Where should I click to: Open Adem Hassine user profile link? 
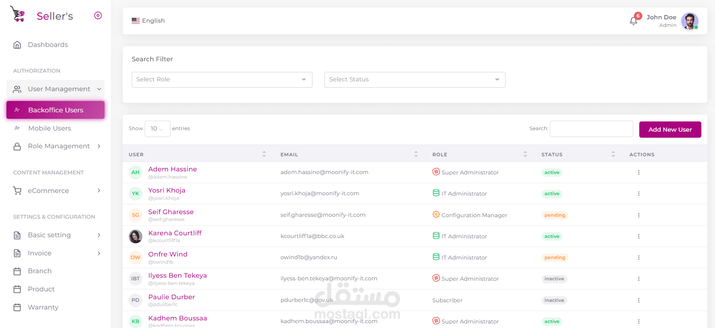click(x=173, y=169)
